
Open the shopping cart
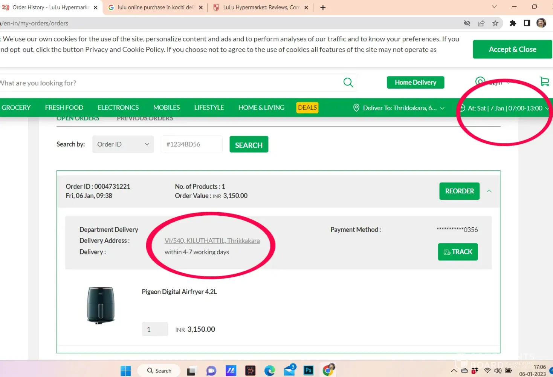[x=544, y=81]
